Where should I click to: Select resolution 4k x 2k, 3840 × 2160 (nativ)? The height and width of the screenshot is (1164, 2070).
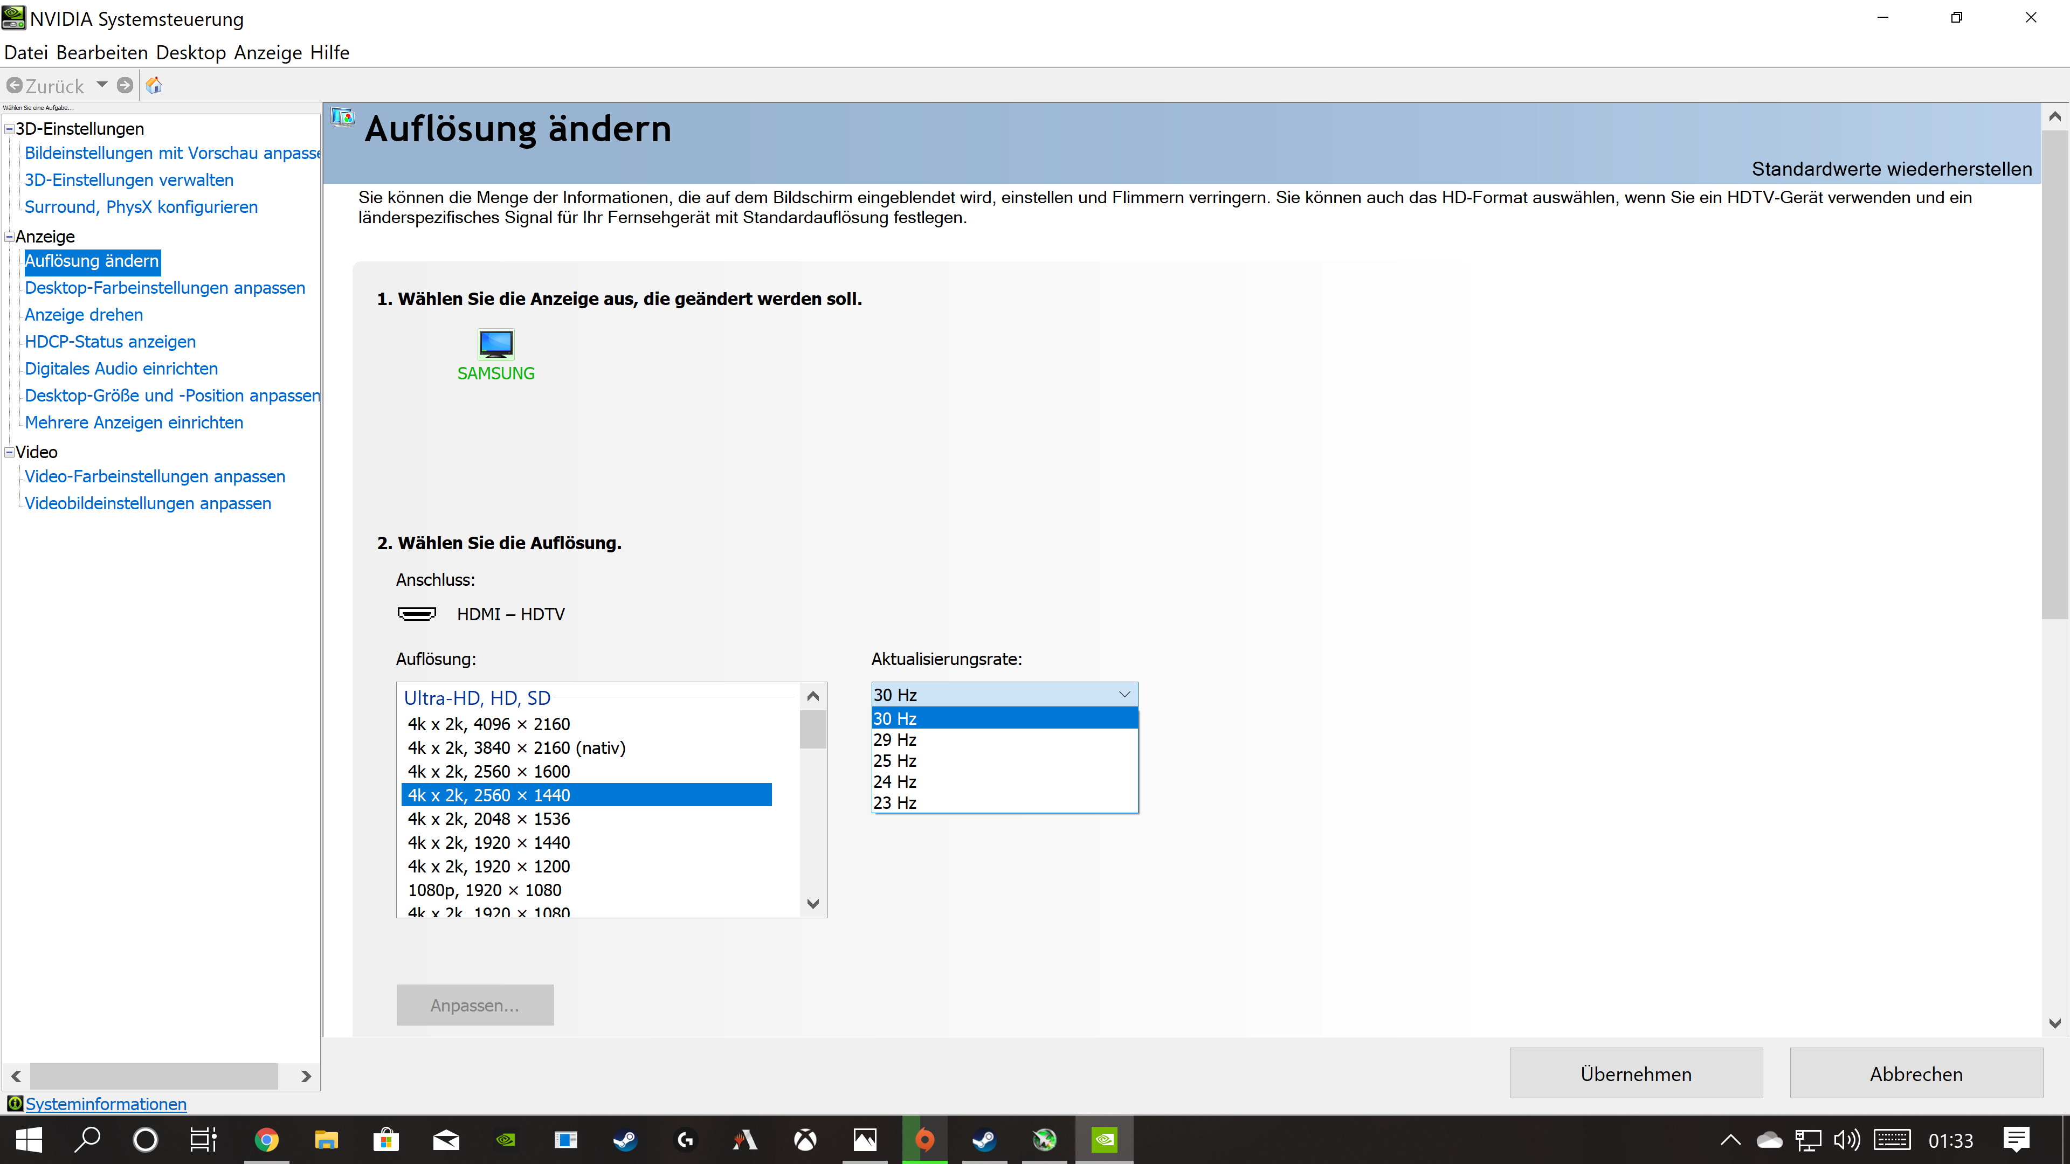[x=516, y=748]
